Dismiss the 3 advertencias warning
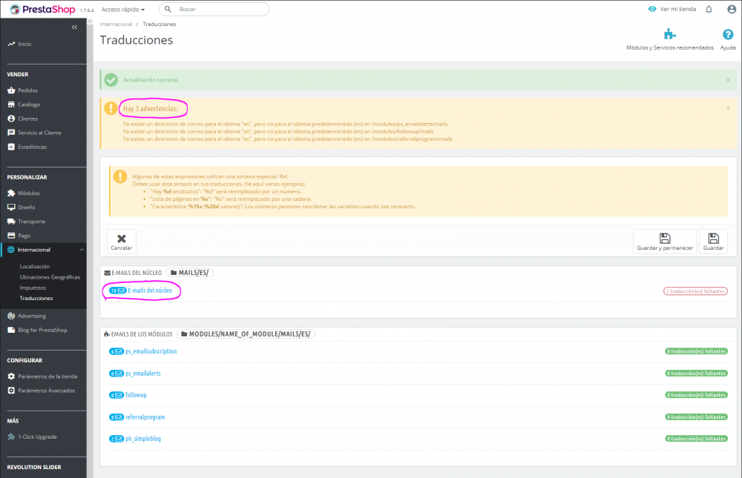Viewport: 742px width, 478px height. coord(729,109)
